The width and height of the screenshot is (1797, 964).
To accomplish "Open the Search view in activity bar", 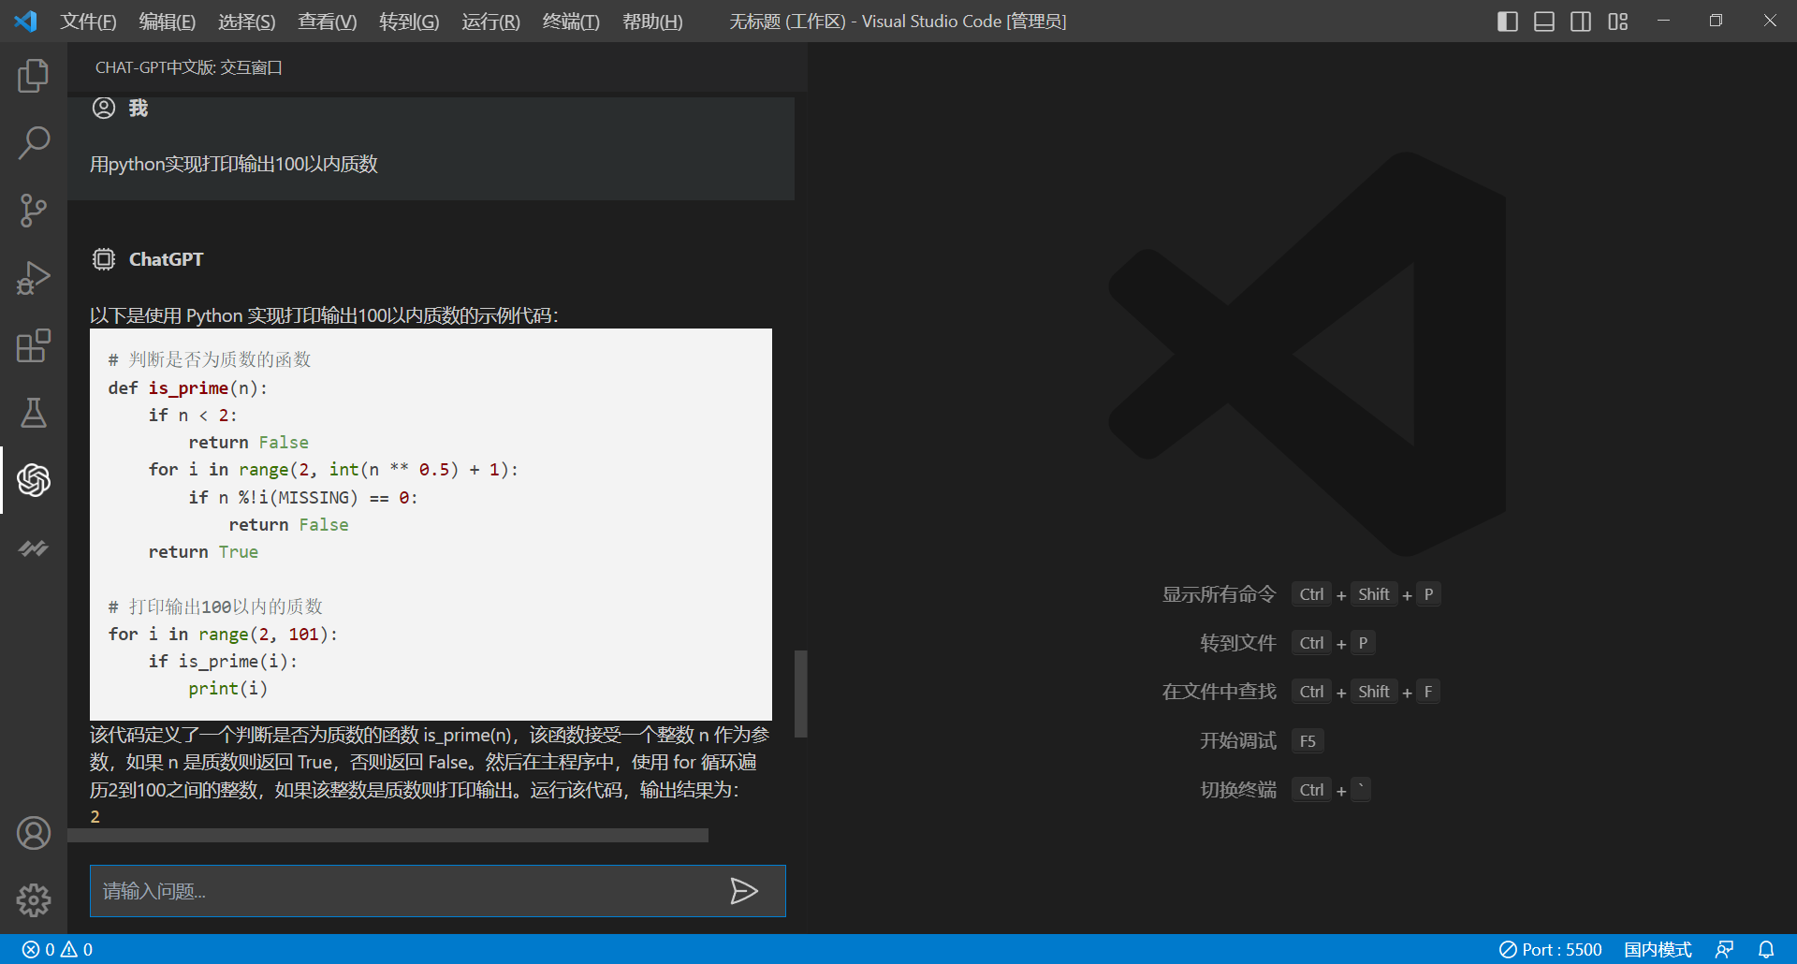I will (34, 143).
